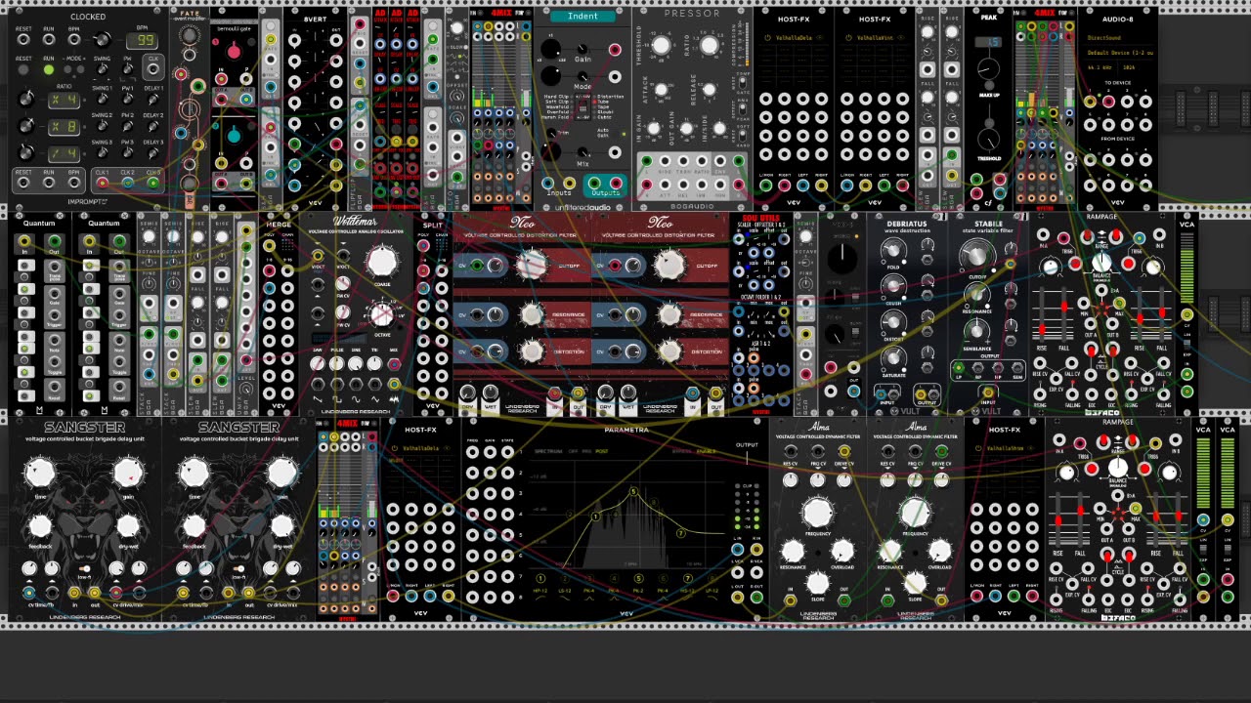Click the RESONANCE knob on the left Neo filter
1251x703 pixels.
pyautogui.click(x=532, y=314)
